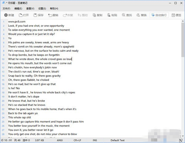Open a file with the 打开 icon
This screenshot has height=143, width=185.
21,15
